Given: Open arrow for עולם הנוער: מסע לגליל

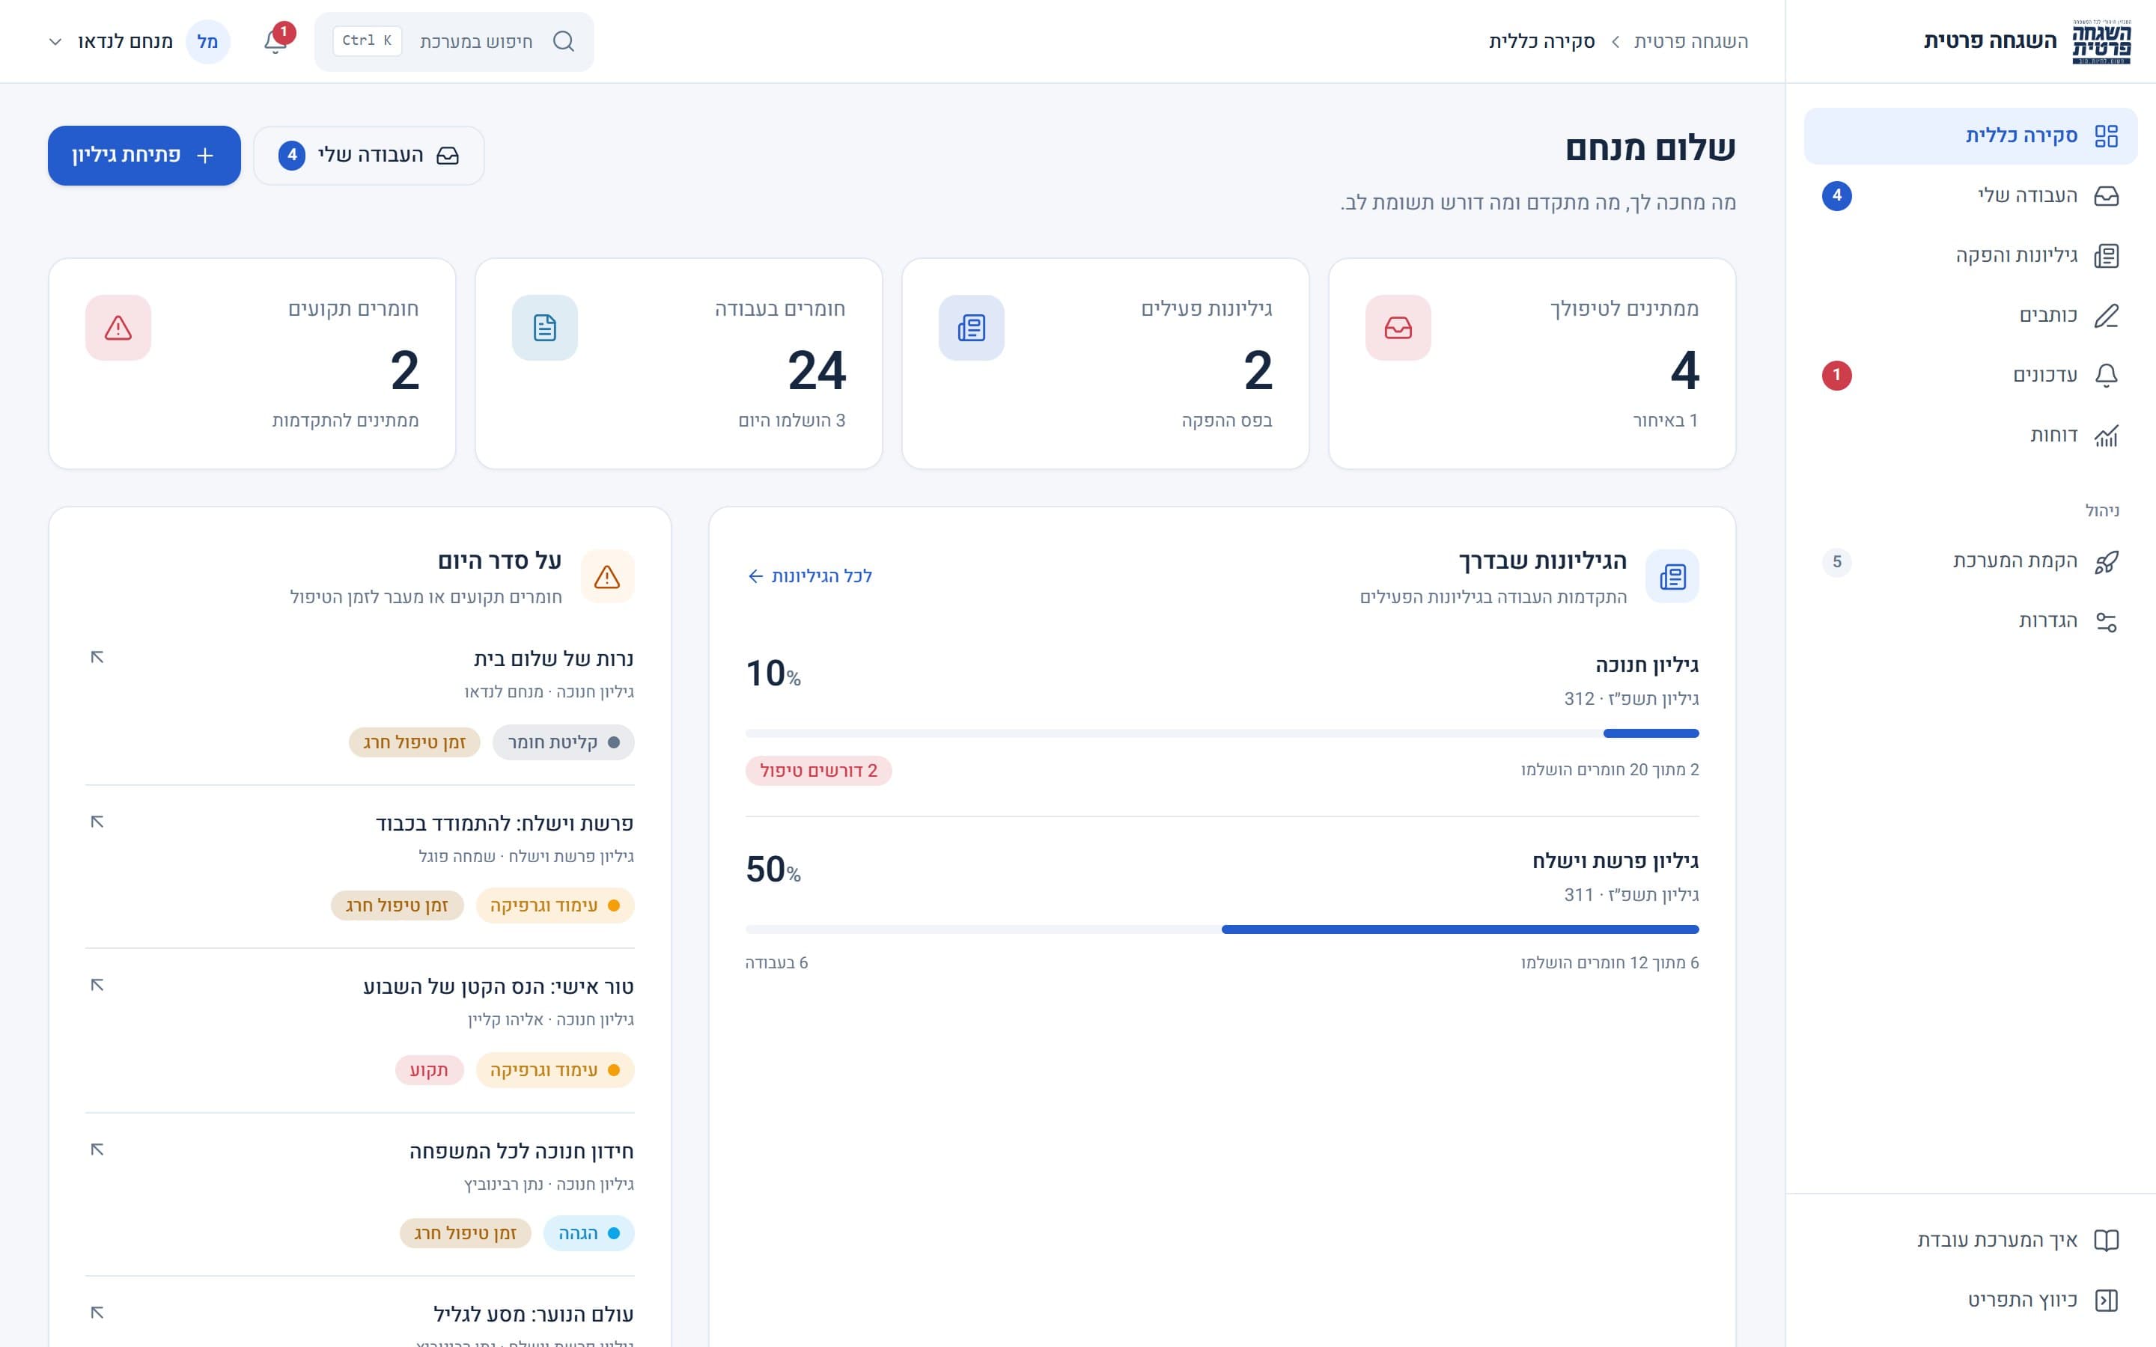Looking at the screenshot, I should 97,1313.
